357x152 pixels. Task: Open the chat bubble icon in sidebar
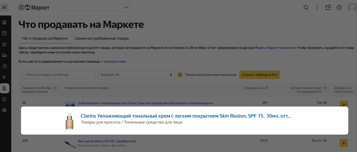click(x=4, y=99)
